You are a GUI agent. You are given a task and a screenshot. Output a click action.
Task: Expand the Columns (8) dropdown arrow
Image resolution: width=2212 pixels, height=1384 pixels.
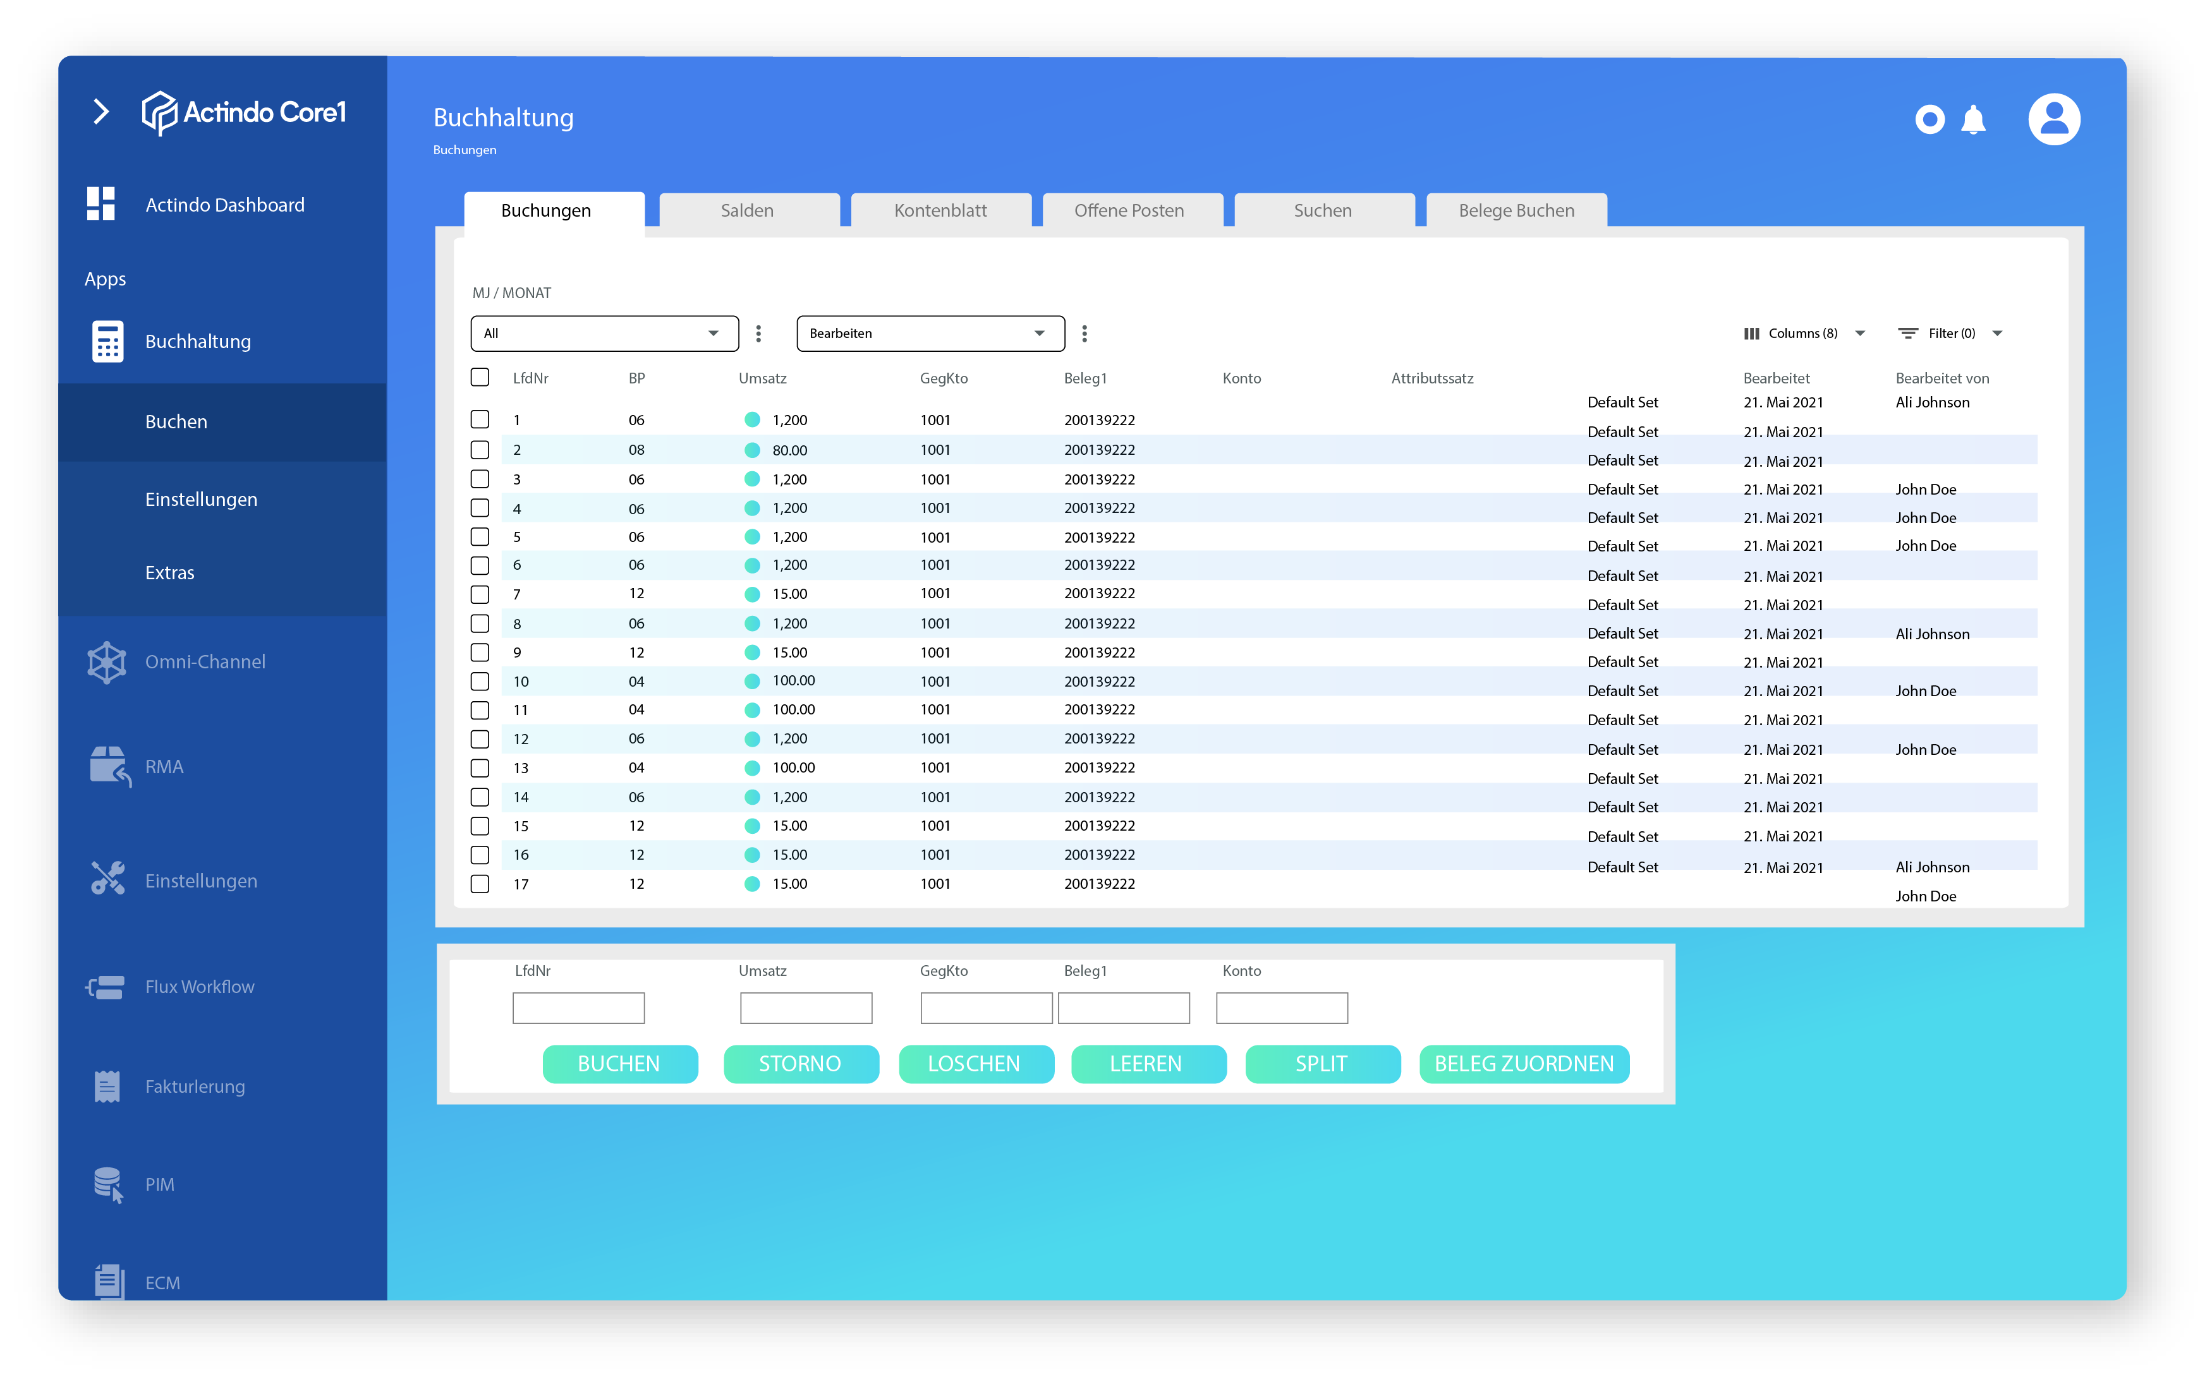[x=1859, y=333]
